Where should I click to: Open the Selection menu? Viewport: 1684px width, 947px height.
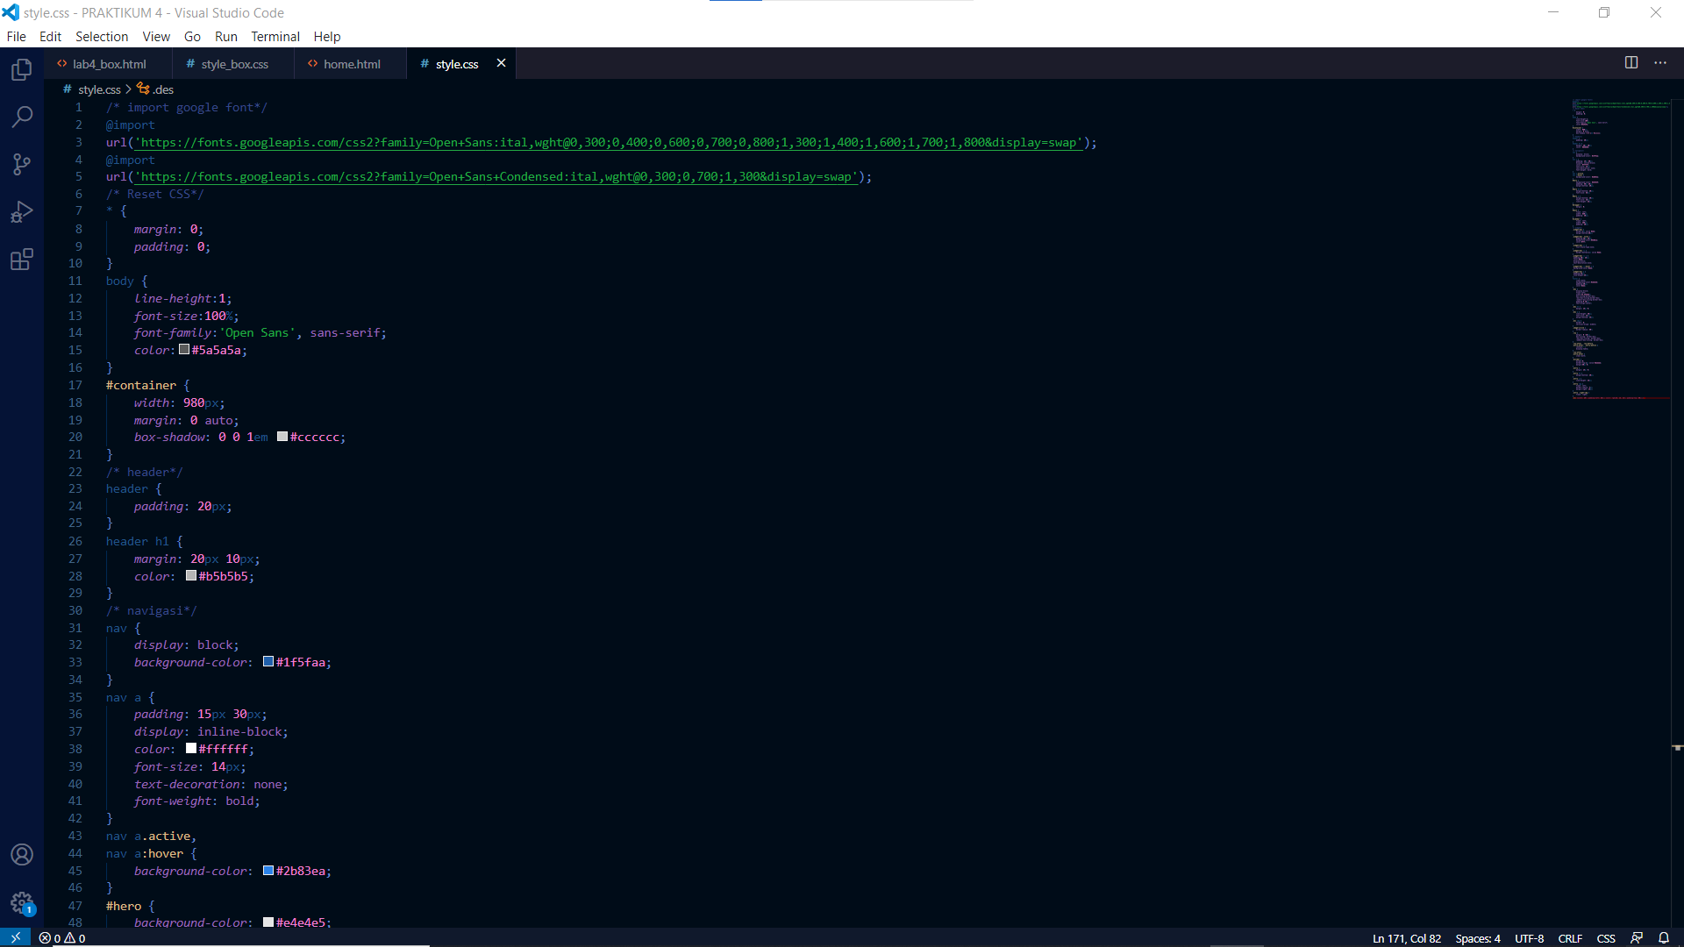[x=102, y=37]
